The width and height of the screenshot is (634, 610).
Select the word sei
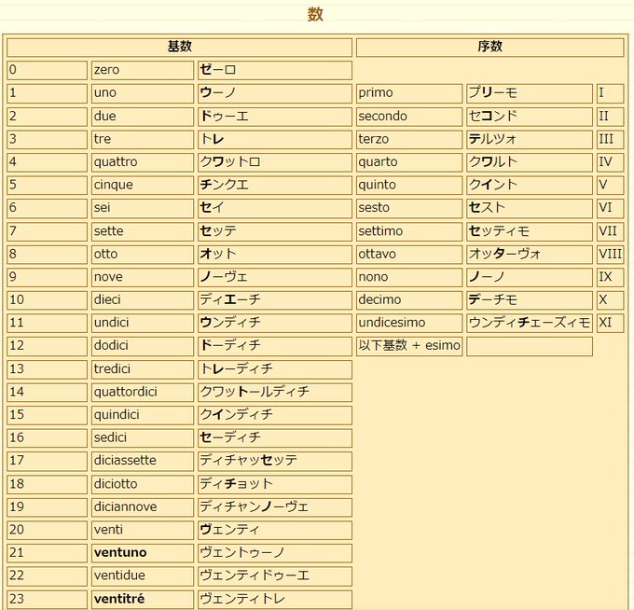pyautogui.click(x=102, y=207)
